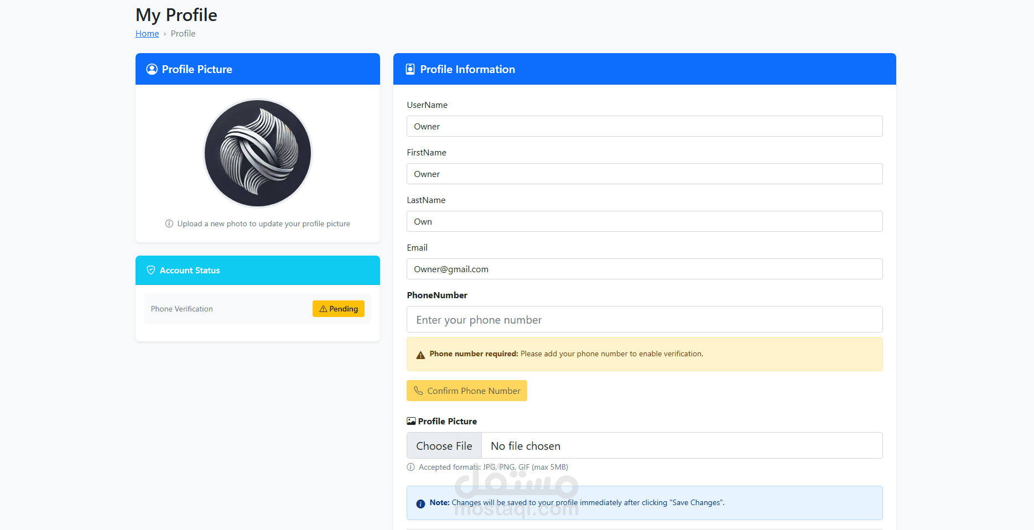Image resolution: width=1034 pixels, height=530 pixels.
Task: Click the "Phone Verification" status label
Action: [182, 309]
